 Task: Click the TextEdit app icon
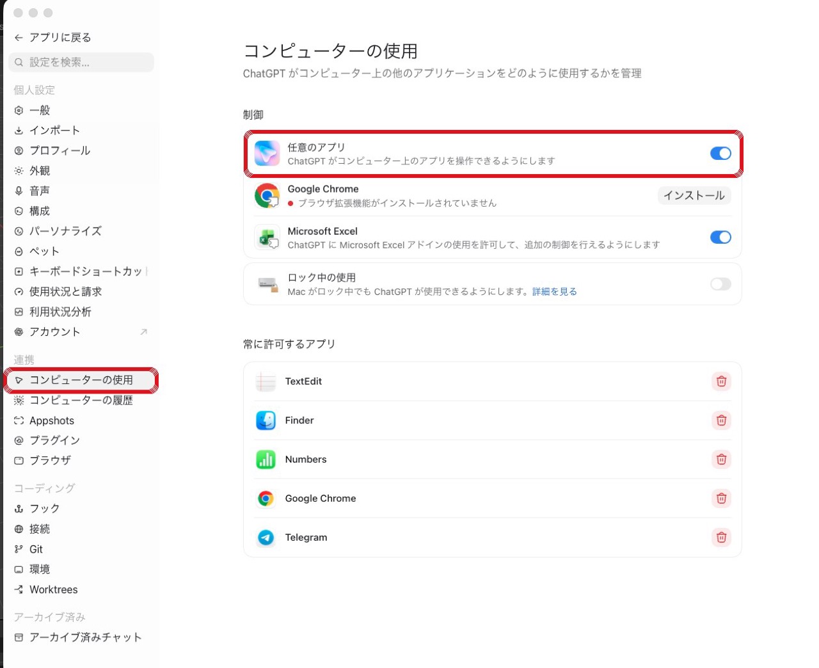pyautogui.click(x=266, y=381)
